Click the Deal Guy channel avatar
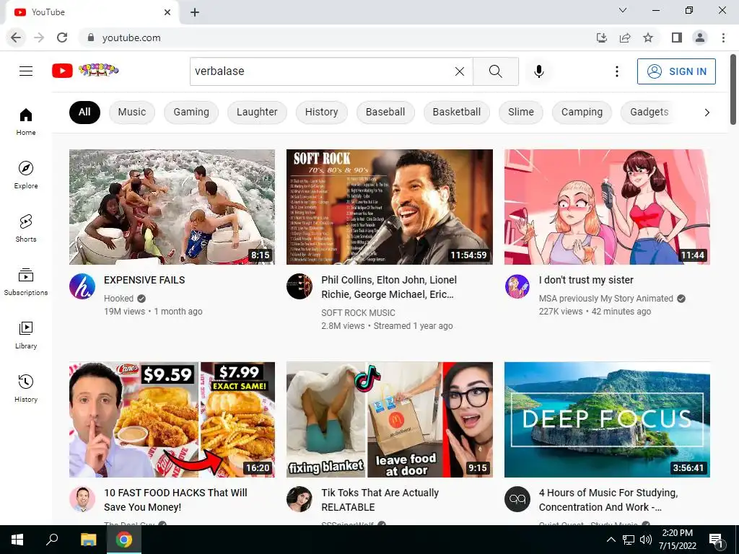 82,499
